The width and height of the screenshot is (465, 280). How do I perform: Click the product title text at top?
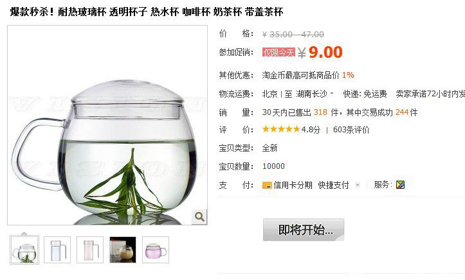tap(147, 12)
